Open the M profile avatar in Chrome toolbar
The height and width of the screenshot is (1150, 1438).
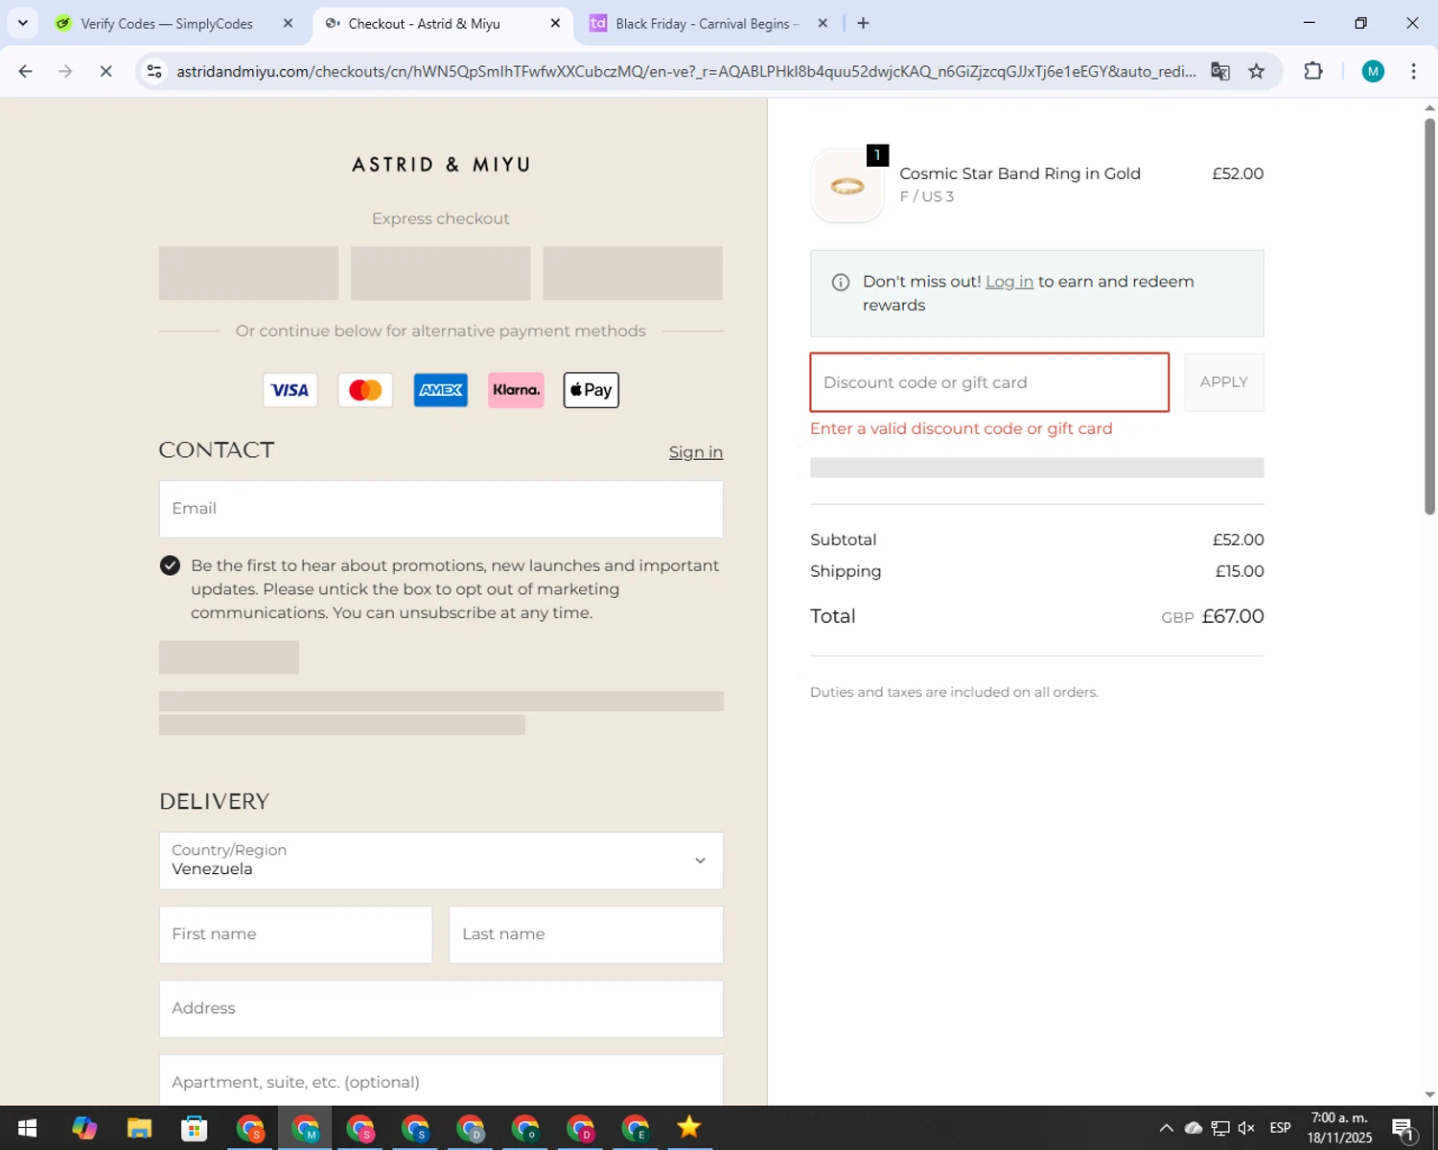point(1373,71)
